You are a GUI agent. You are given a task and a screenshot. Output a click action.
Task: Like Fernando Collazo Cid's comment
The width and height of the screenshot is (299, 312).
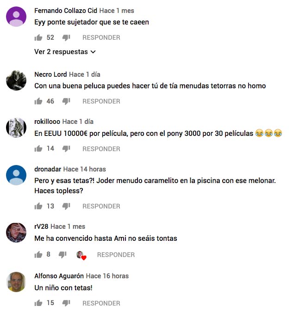(x=38, y=37)
